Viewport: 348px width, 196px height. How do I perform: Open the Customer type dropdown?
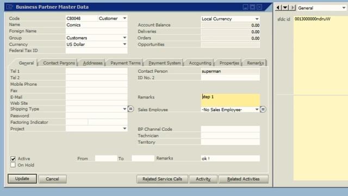(125, 18)
